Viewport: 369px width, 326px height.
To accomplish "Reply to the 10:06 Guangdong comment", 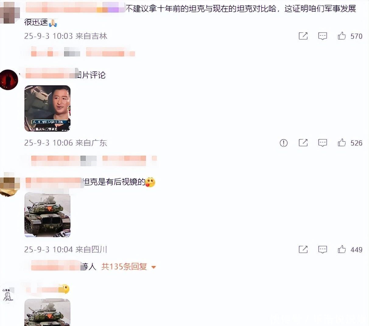I will point(322,143).
